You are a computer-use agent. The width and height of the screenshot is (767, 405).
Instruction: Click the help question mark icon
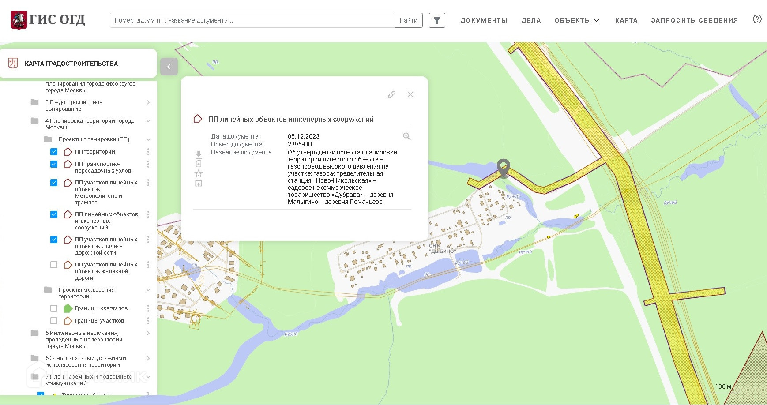757,19
